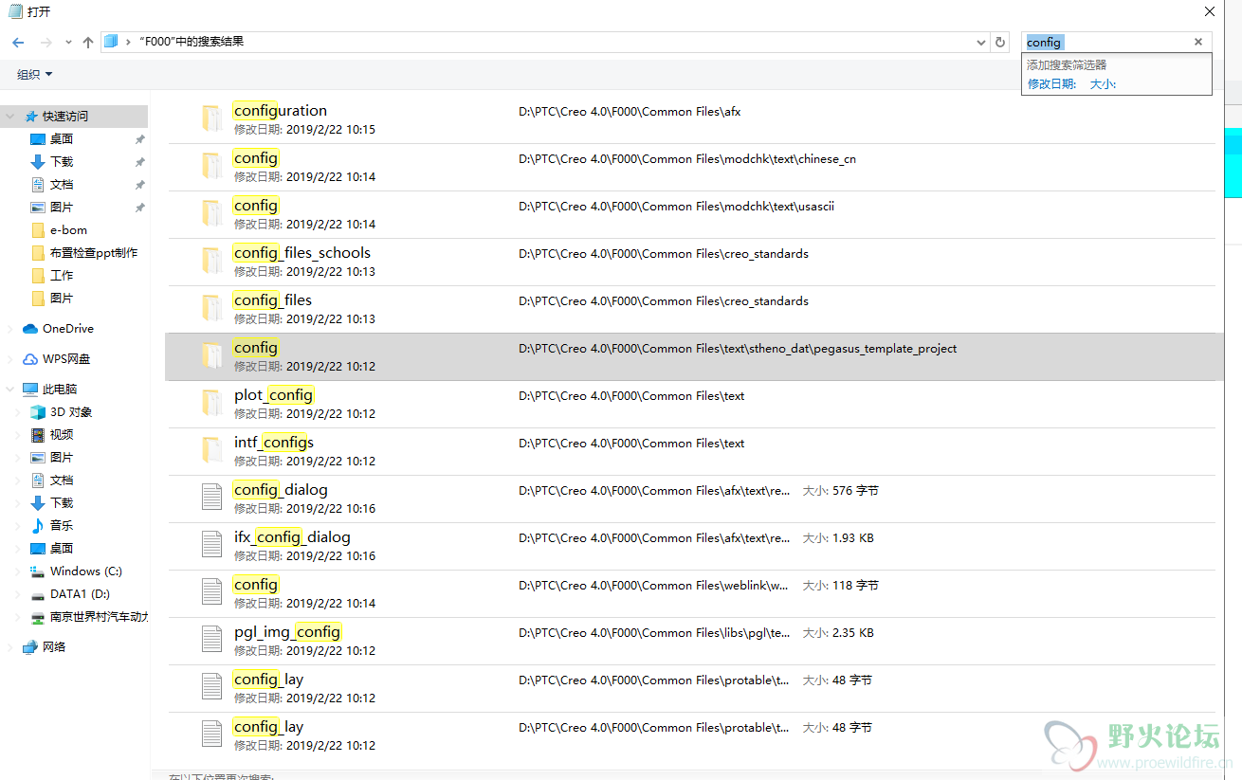Open recent locations dropdown arrow

68,43
